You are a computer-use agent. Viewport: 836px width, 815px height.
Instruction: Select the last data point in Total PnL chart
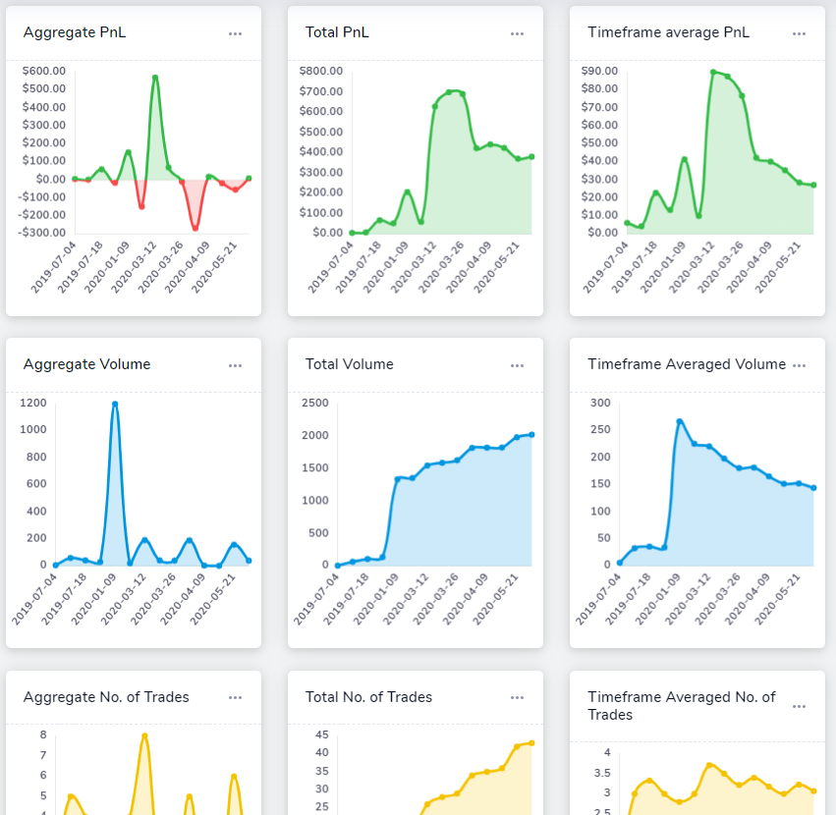(531, 157)
